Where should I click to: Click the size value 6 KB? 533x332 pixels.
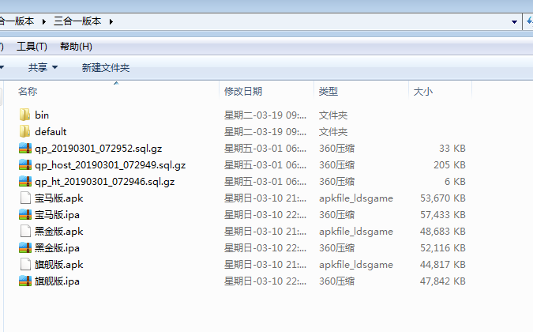[x=455, y=182]
